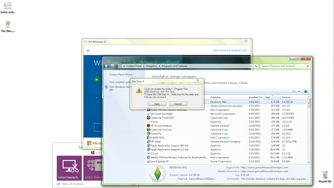Click Screen Clipping tile in OneNote
This screenshot has width=334, height=188.
69,168
